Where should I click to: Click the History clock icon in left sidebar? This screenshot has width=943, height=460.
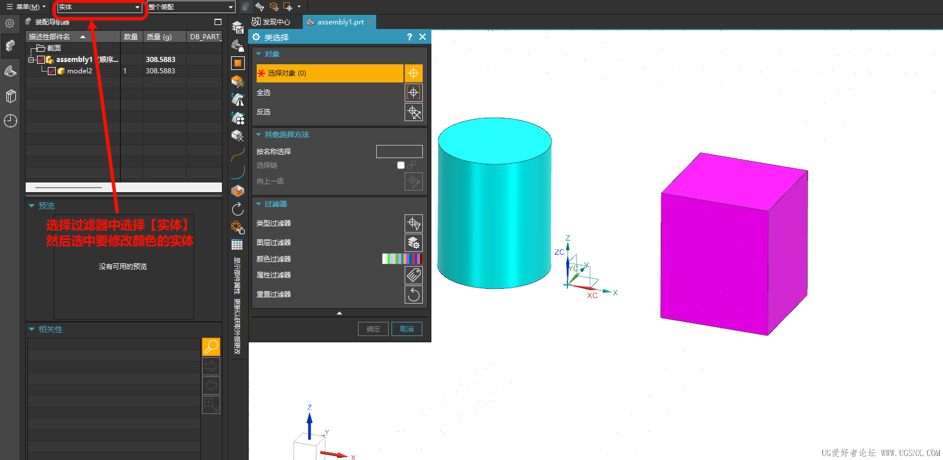click(10, 121)
